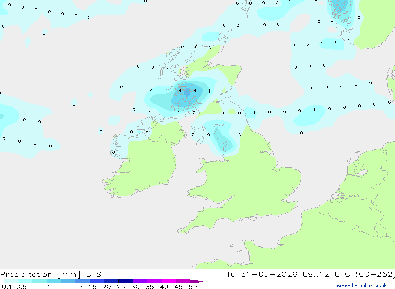
Task: Click the '(00+252)' forecast offset text
Action: [375, 274]
